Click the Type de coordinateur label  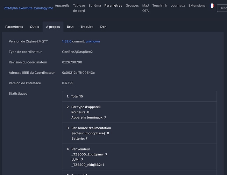25,52
